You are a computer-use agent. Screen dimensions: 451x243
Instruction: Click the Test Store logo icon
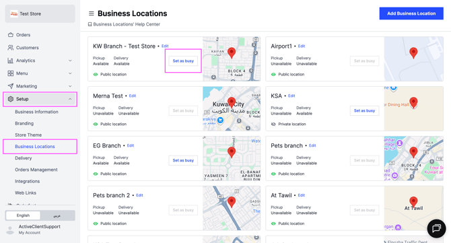(x=14, y=13)
